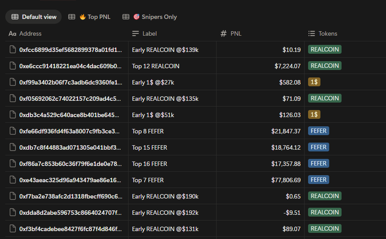Image resolution: width=386 pixels, height=239 pixels.
Task: Click page icon of 0xf99a3402b06f row
Action: tap(13, 82)
